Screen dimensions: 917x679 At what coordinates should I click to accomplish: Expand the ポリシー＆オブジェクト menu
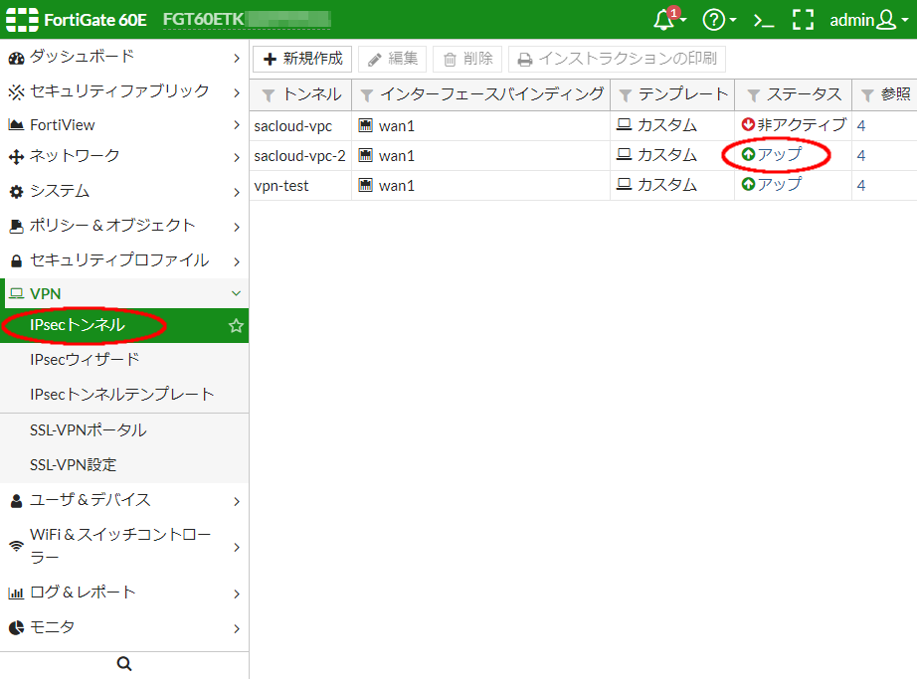pos(124,226)
